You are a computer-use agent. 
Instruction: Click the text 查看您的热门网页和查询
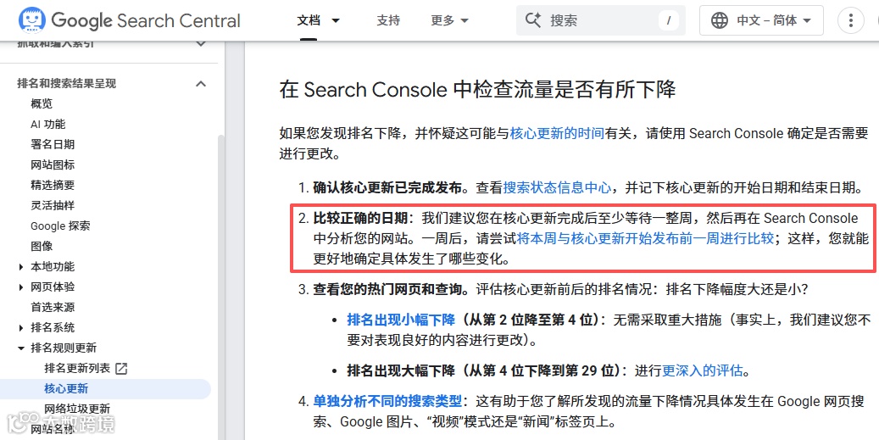(387, 289)
